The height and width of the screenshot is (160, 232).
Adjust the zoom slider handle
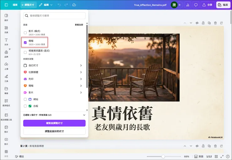coord(163,157)
